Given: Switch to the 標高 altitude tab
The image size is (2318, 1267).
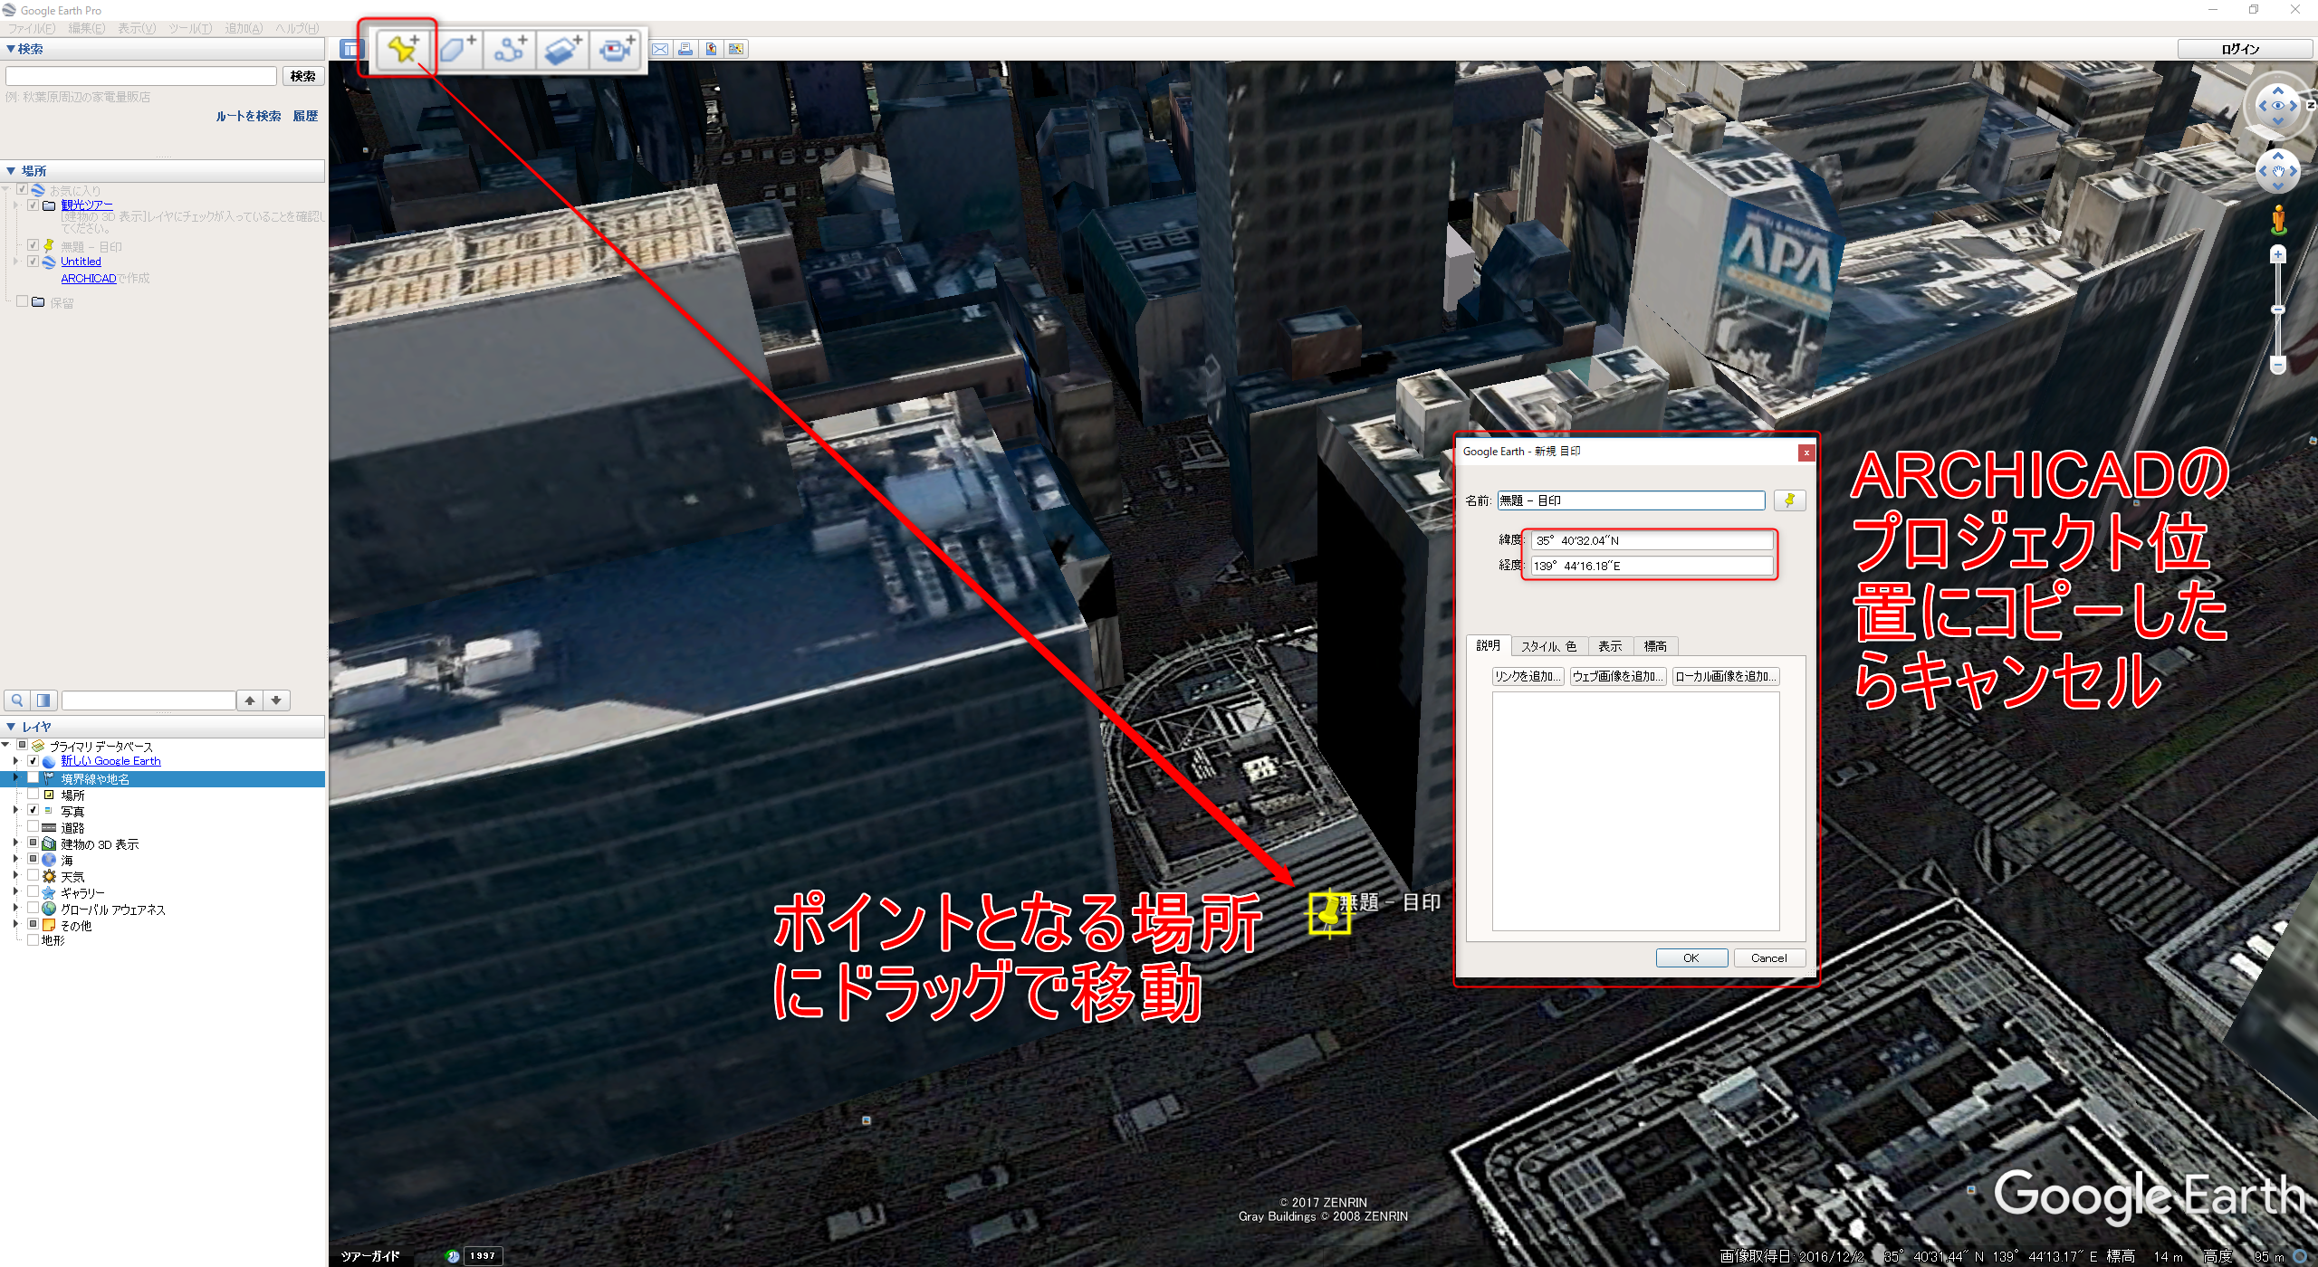Looking at the screenshot, I should click(x=1656, y=646).
